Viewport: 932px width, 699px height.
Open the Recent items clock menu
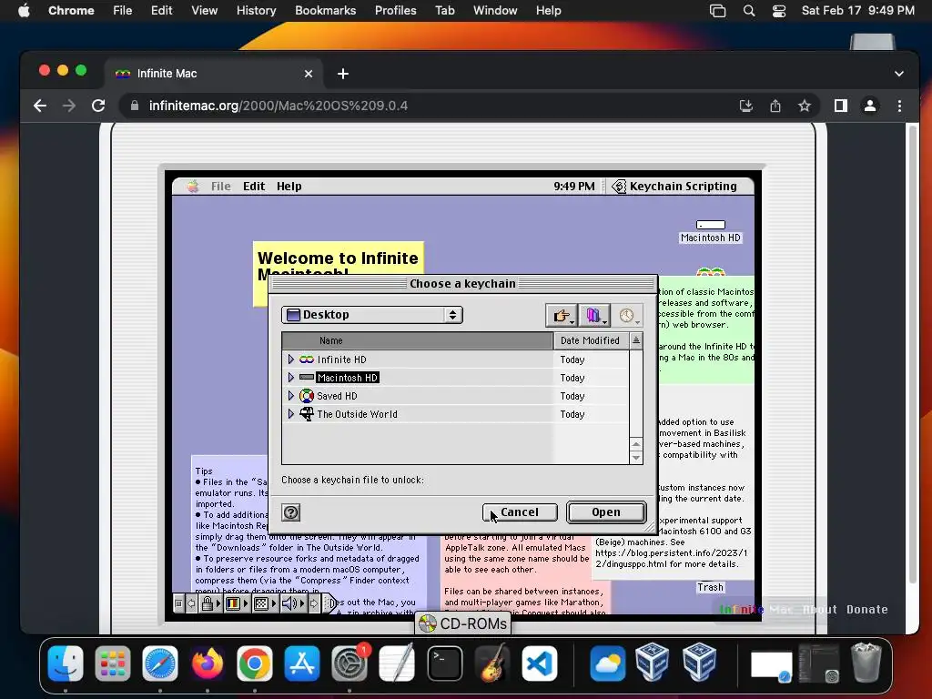627,315
